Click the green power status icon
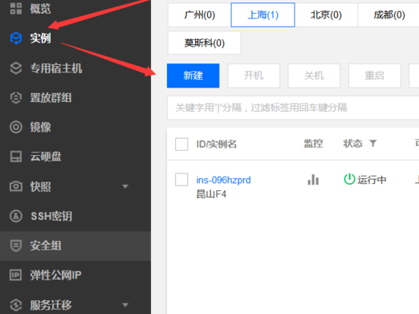Image resolution: width=419 pixels, height=314 pixels. tap(349, 179)
